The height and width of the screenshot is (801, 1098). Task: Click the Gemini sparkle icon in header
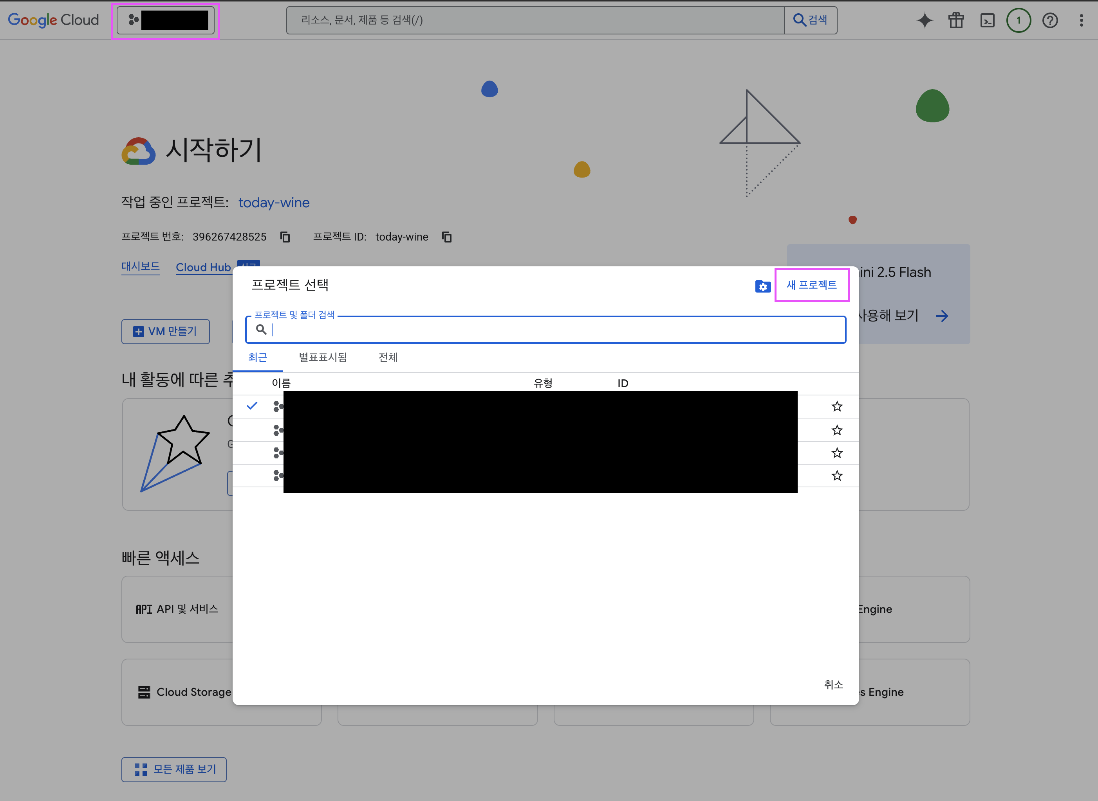pos(924,20)
